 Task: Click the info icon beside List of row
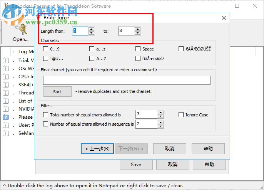6,101
